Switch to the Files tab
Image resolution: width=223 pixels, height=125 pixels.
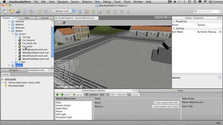(x=27, y=18)
